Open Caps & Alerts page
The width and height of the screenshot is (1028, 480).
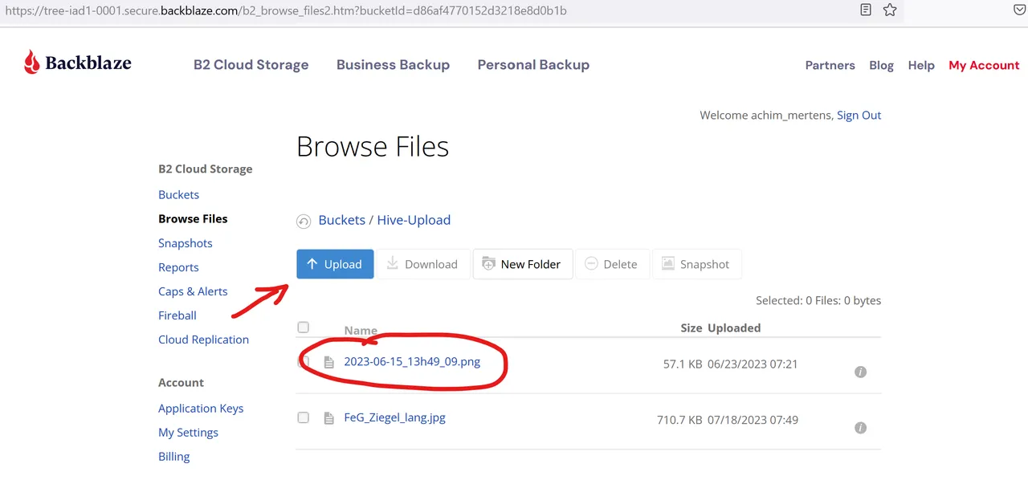tap(193, 291)
